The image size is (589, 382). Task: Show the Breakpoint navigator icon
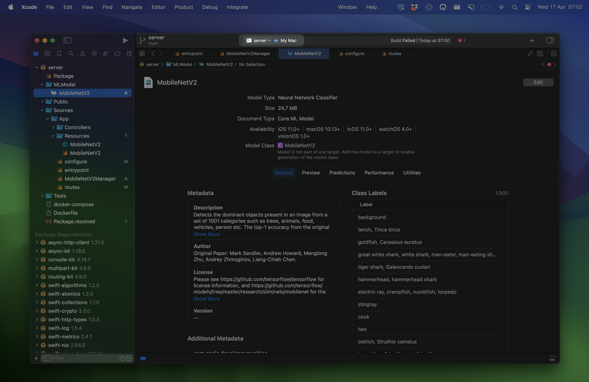118,53
